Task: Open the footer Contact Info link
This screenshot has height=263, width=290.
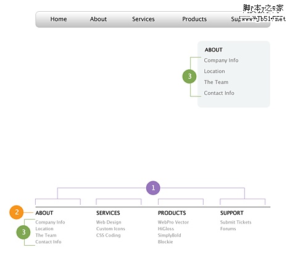Action: (48, 242)
